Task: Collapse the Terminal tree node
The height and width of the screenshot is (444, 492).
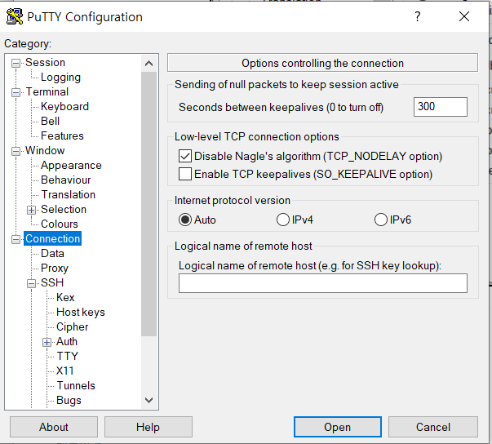Action: point(16,92)
